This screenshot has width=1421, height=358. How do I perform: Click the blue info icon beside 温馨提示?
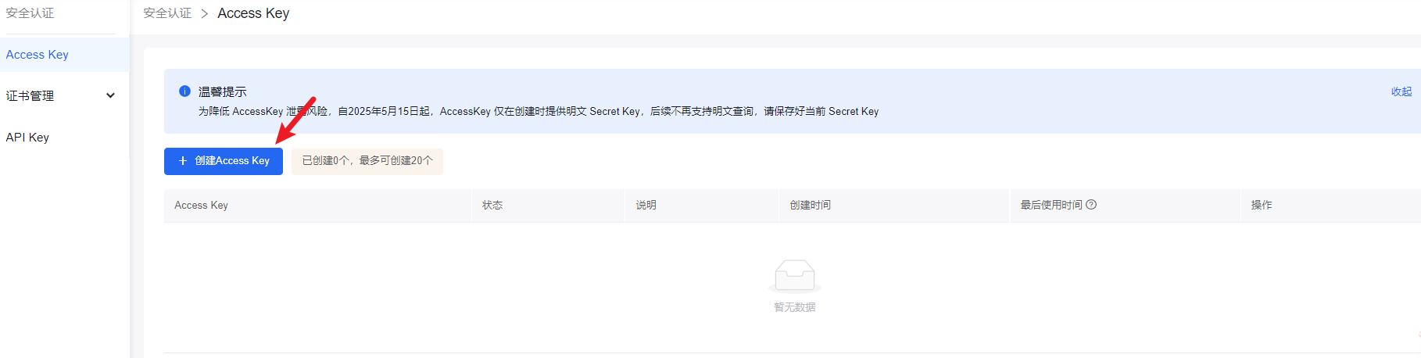184,91
